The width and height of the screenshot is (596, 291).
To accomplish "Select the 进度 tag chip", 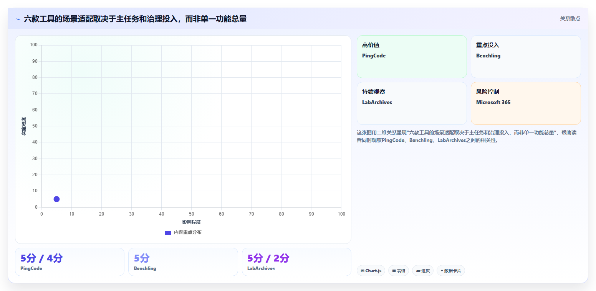I will 423,271.
